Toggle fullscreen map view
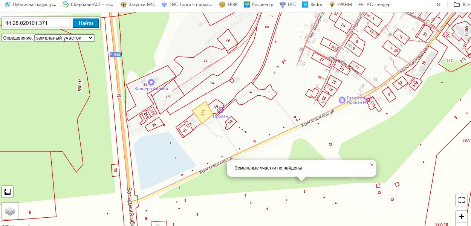This screenshot has width=471, height=226. 462,200
